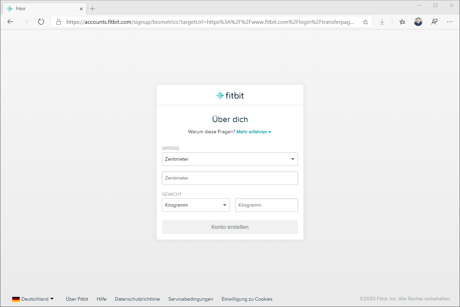460x307 pixels.
Task: Focus the Kilogramm weight input field
Action: 266,205
